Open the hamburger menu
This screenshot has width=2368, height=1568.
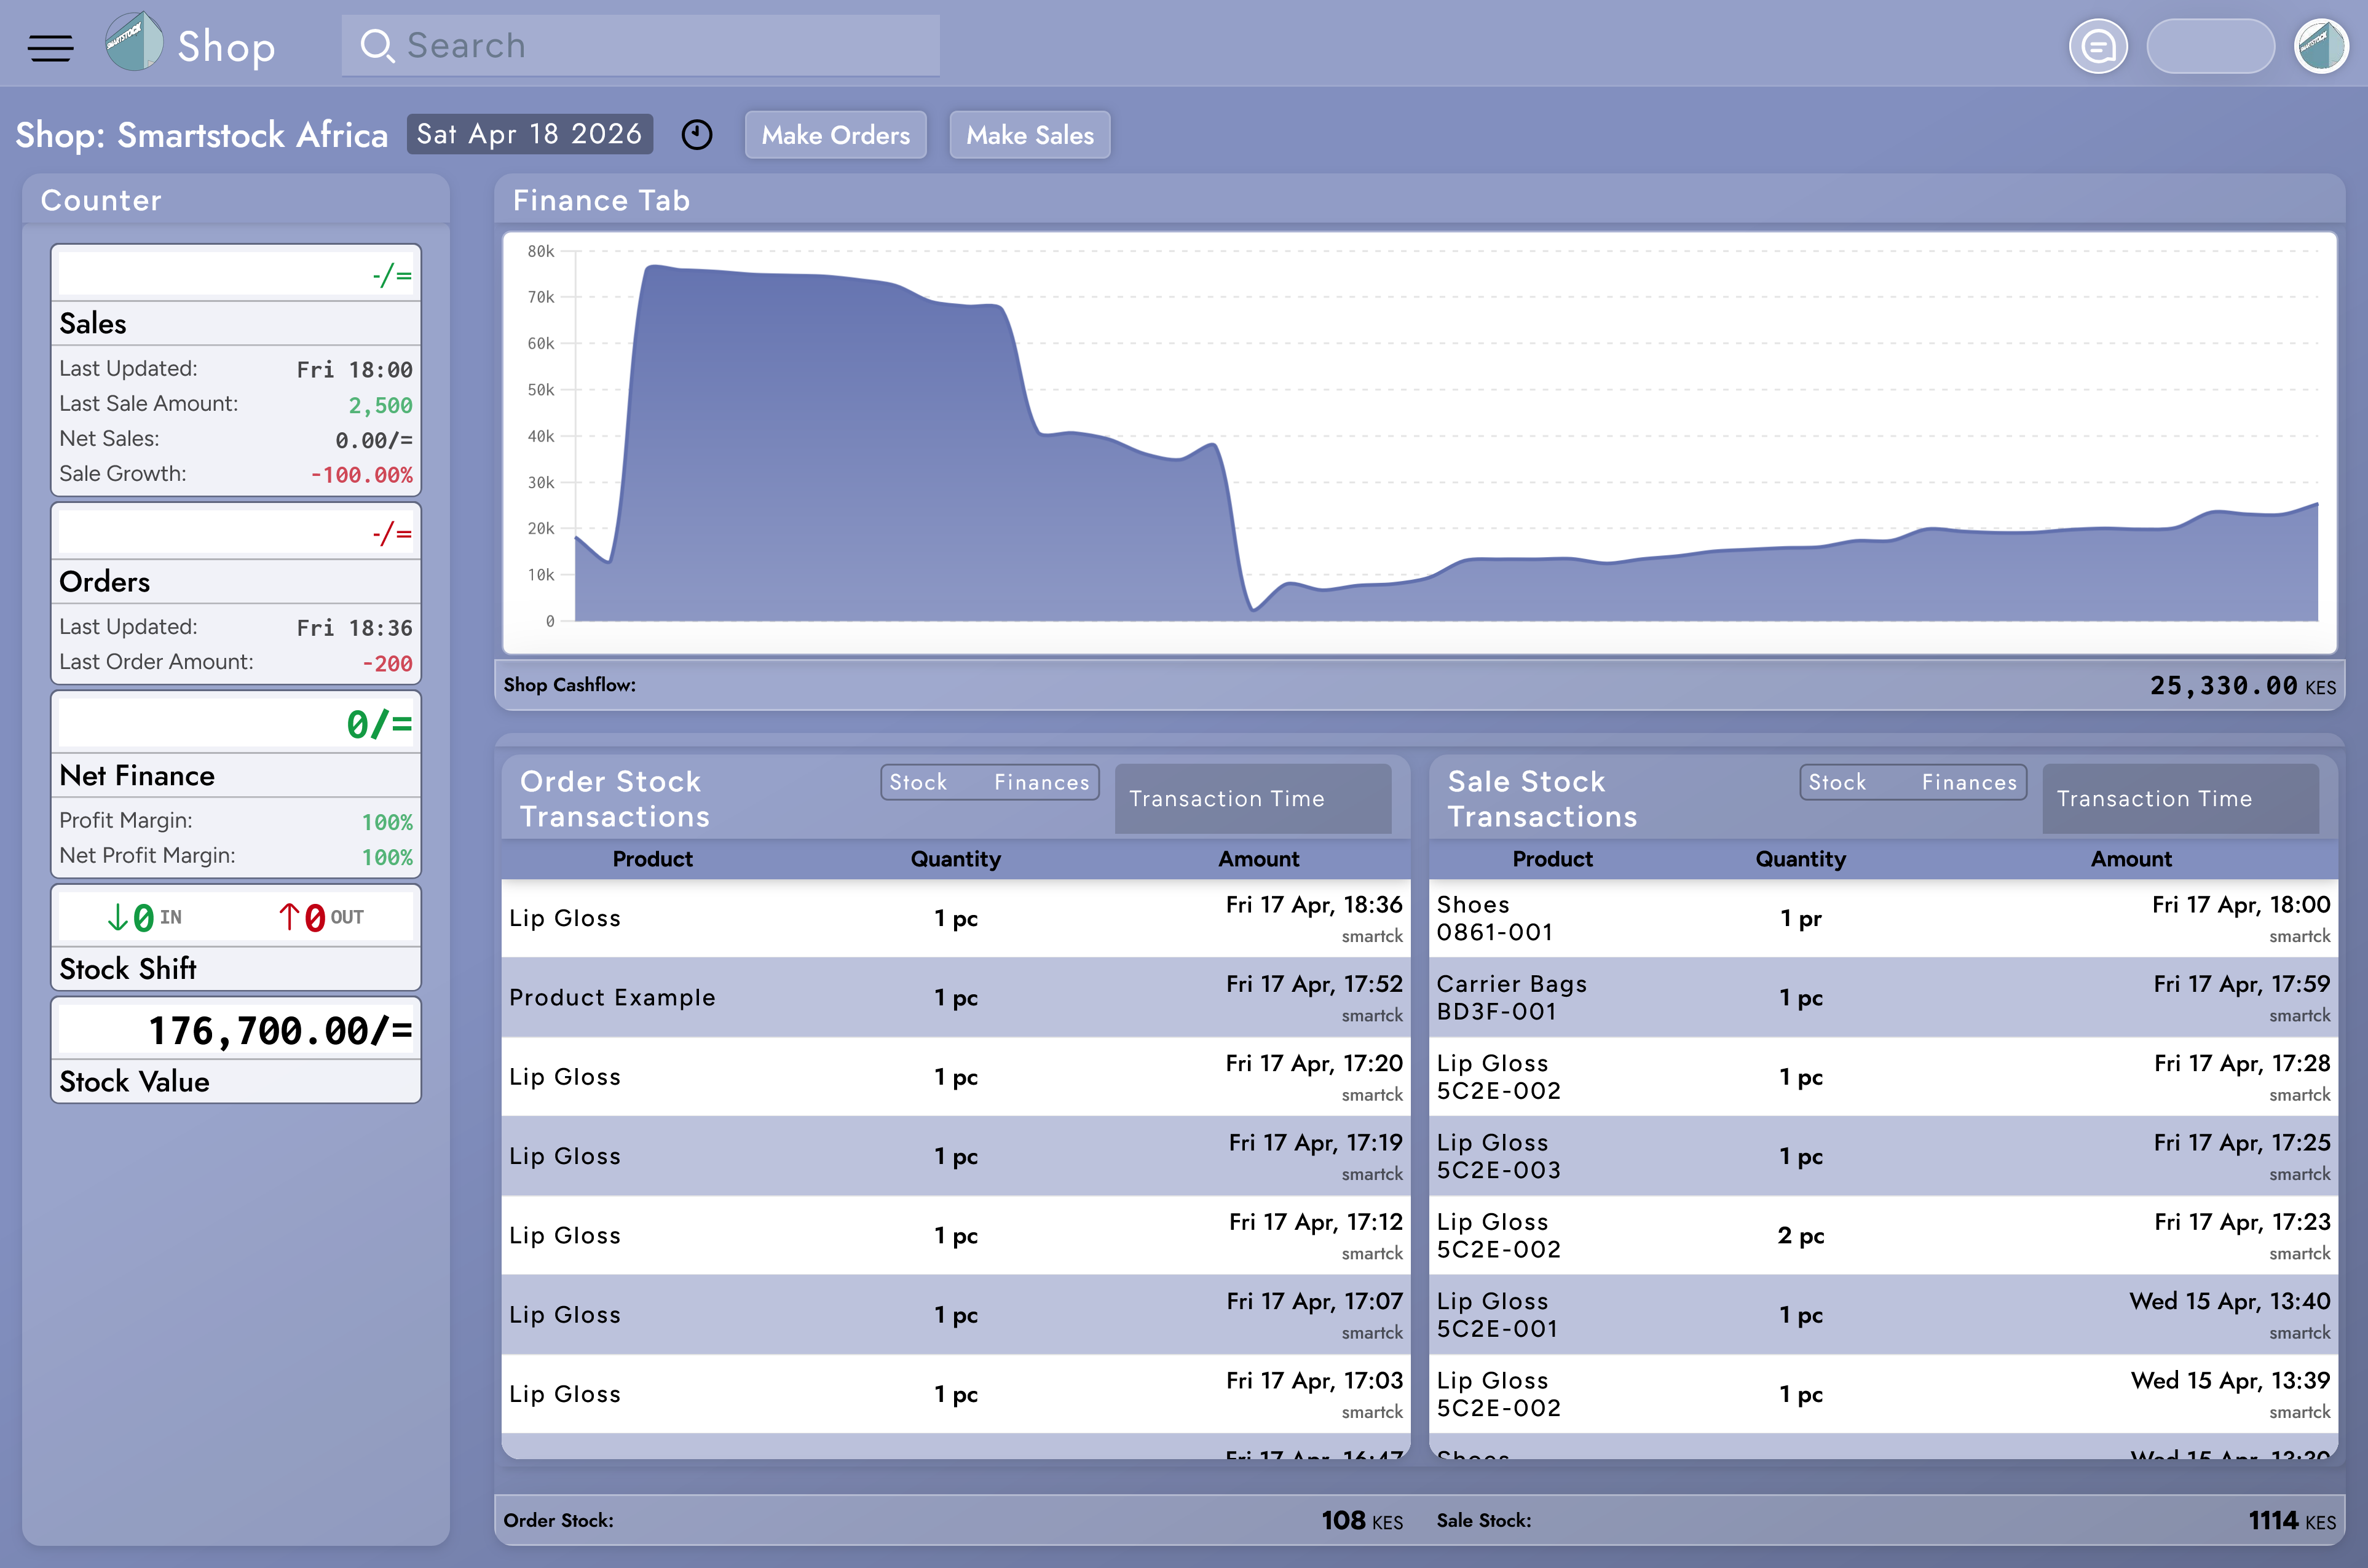point(50,47)
